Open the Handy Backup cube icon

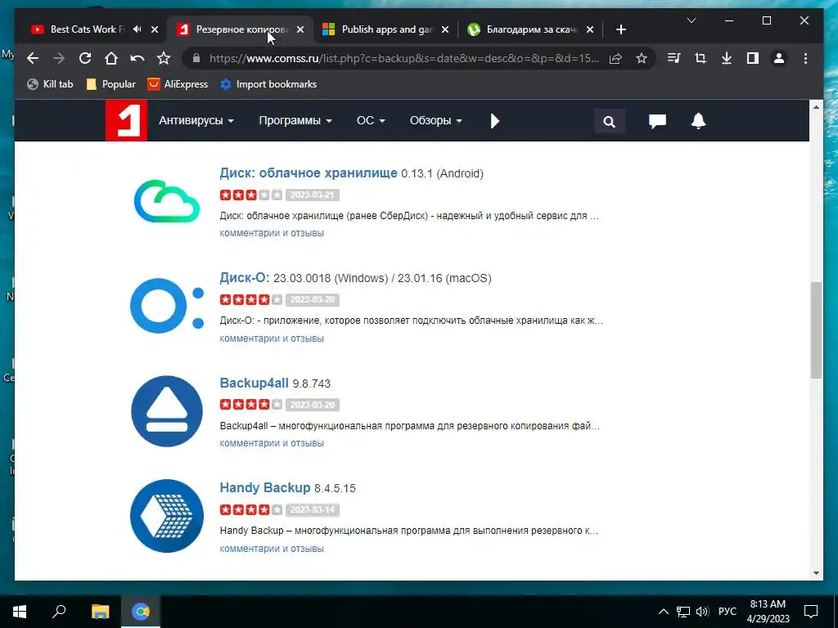(x=167, y=516)
